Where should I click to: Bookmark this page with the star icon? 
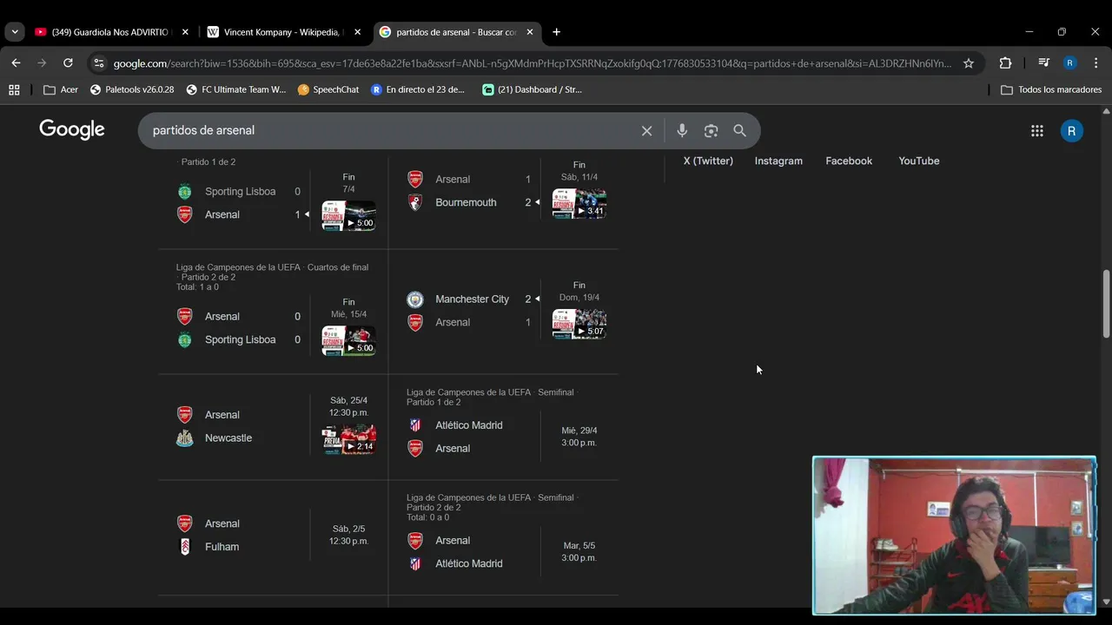969,63
